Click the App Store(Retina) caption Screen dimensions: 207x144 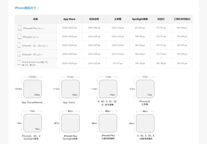(32, 102)
